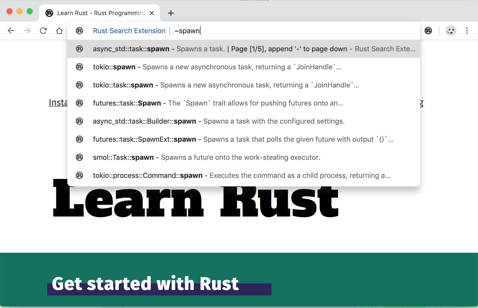
Task: Click the Rust favicon on the tab
Action: click(49, 13)
